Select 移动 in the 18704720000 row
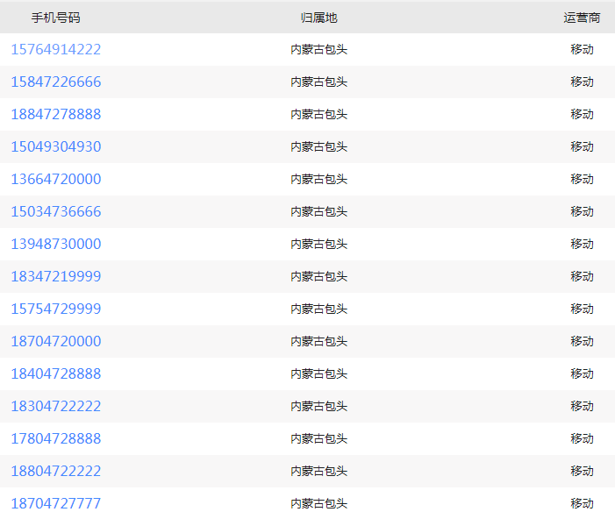The image size is (615, 519). point(582,341)
